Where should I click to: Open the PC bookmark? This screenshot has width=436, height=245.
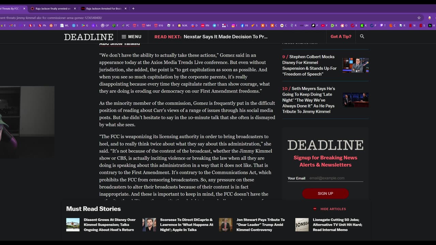(126, 26)
